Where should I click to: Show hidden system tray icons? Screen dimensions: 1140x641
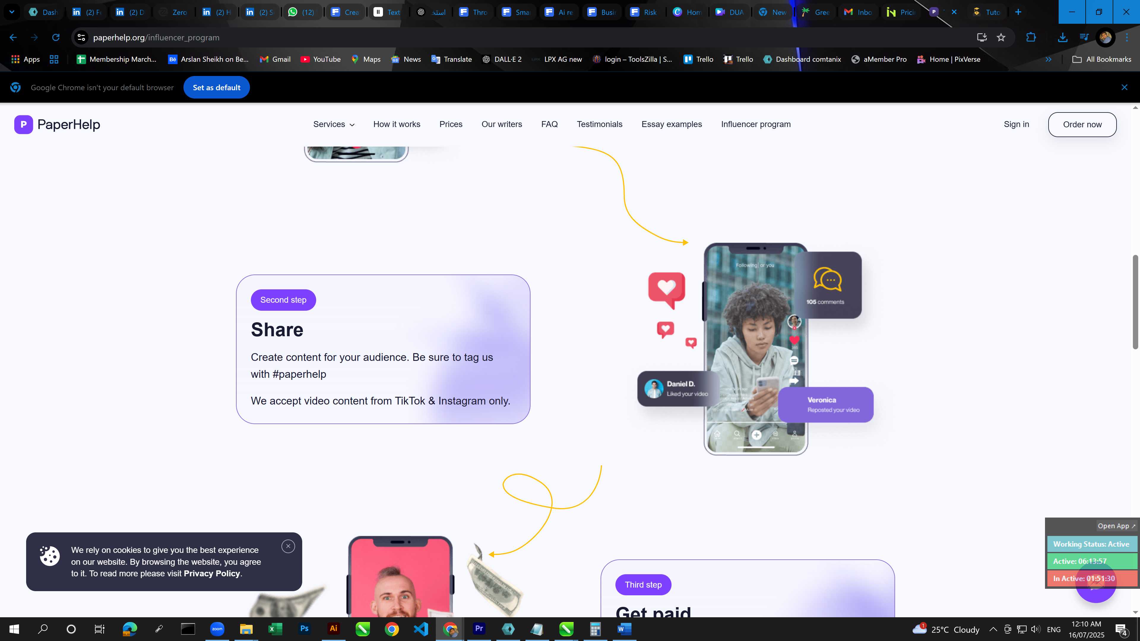[993, 629]
